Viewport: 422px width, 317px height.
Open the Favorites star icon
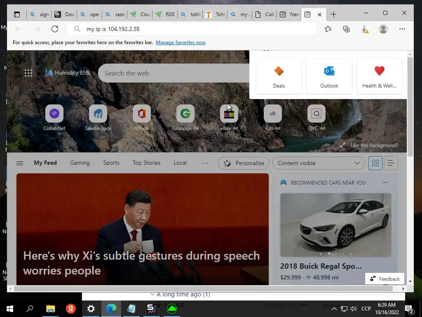[328, 29]
